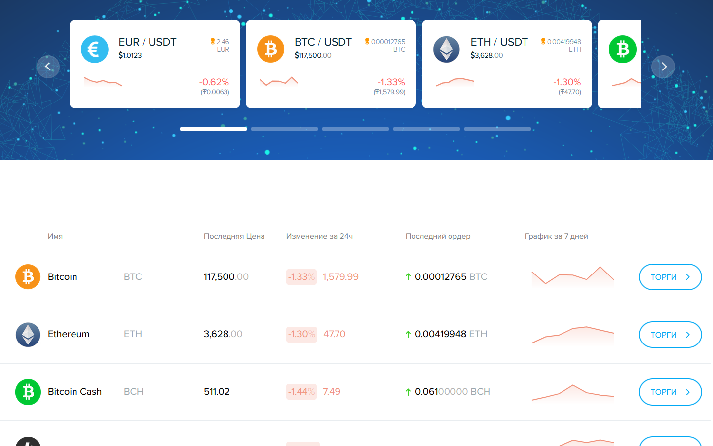The image size is (713, 446).
Task: Click sparkline chart on BTC / USDT card
Action: (279, 82)
